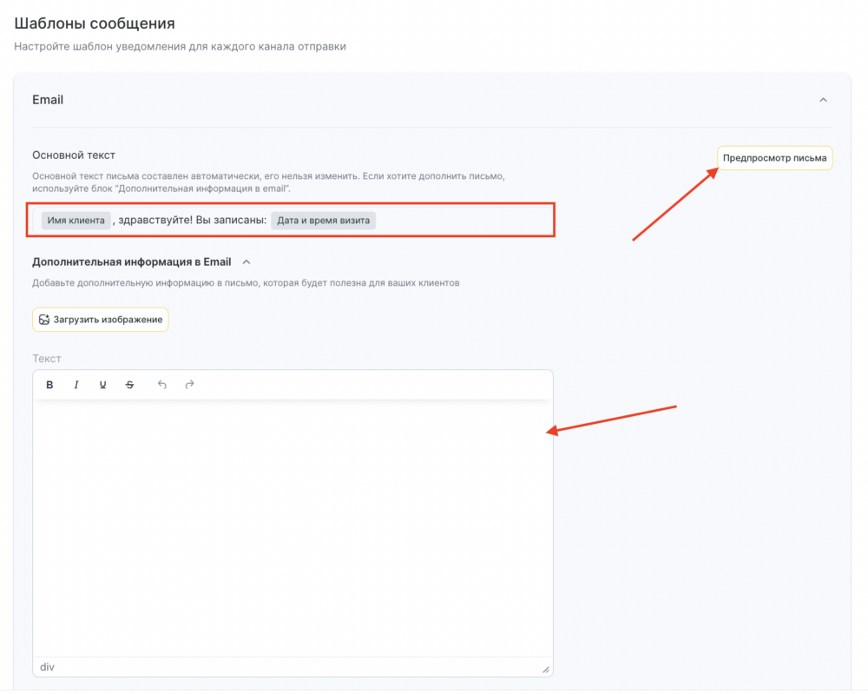Screen dimensions: 868x694
Task: Click the здравствуйте! Вы записаны template text
Action: 192,221
